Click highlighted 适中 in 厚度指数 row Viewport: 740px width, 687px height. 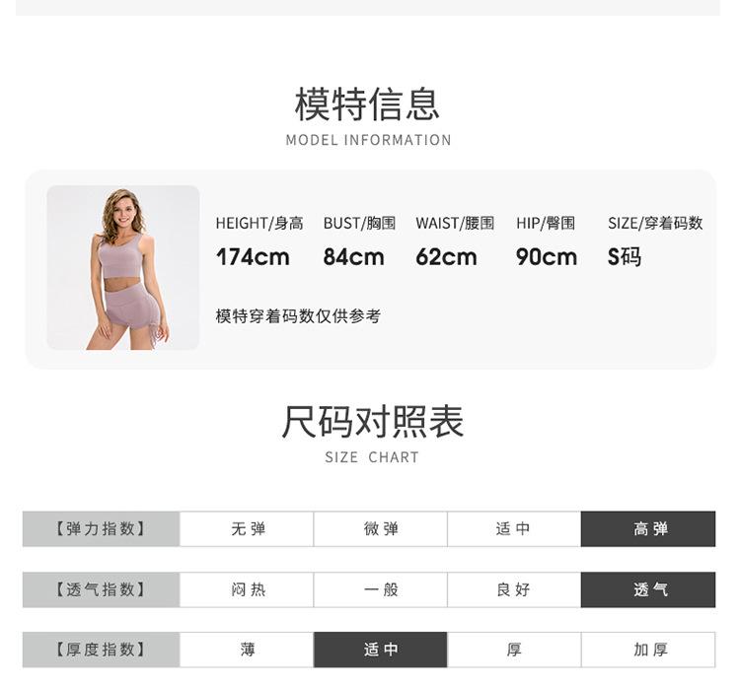[381, 650]
